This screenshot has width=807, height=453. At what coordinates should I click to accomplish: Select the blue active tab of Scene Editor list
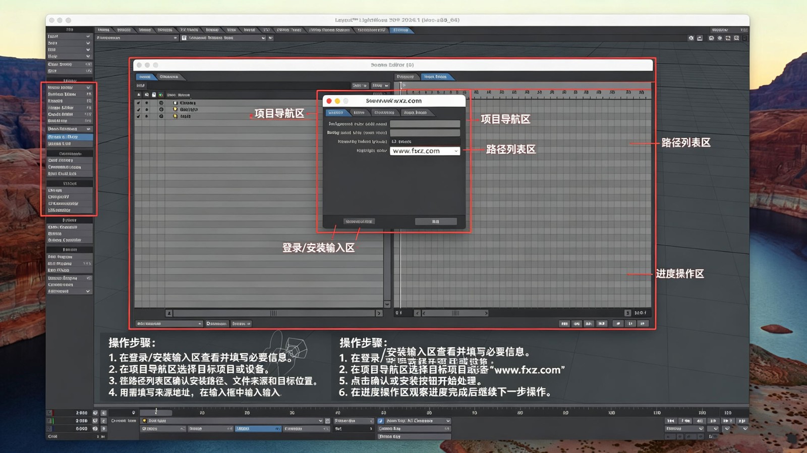[145, 77]
